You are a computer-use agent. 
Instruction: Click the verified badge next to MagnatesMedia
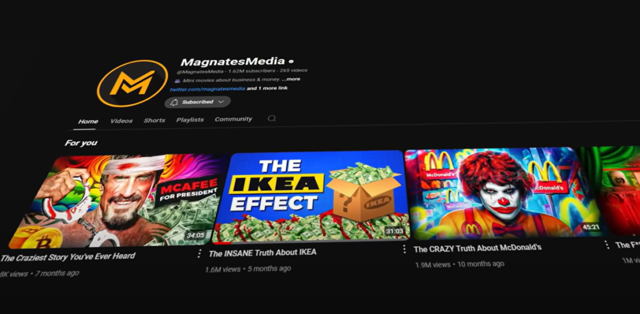[x=291, y=62]
